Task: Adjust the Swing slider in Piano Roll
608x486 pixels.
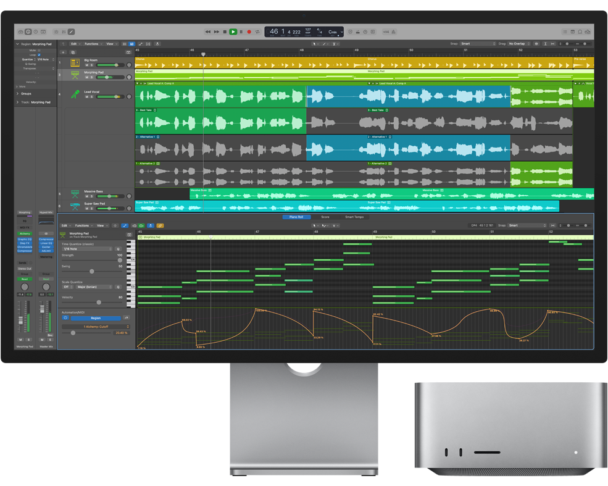Action: [x=92, y=272]
